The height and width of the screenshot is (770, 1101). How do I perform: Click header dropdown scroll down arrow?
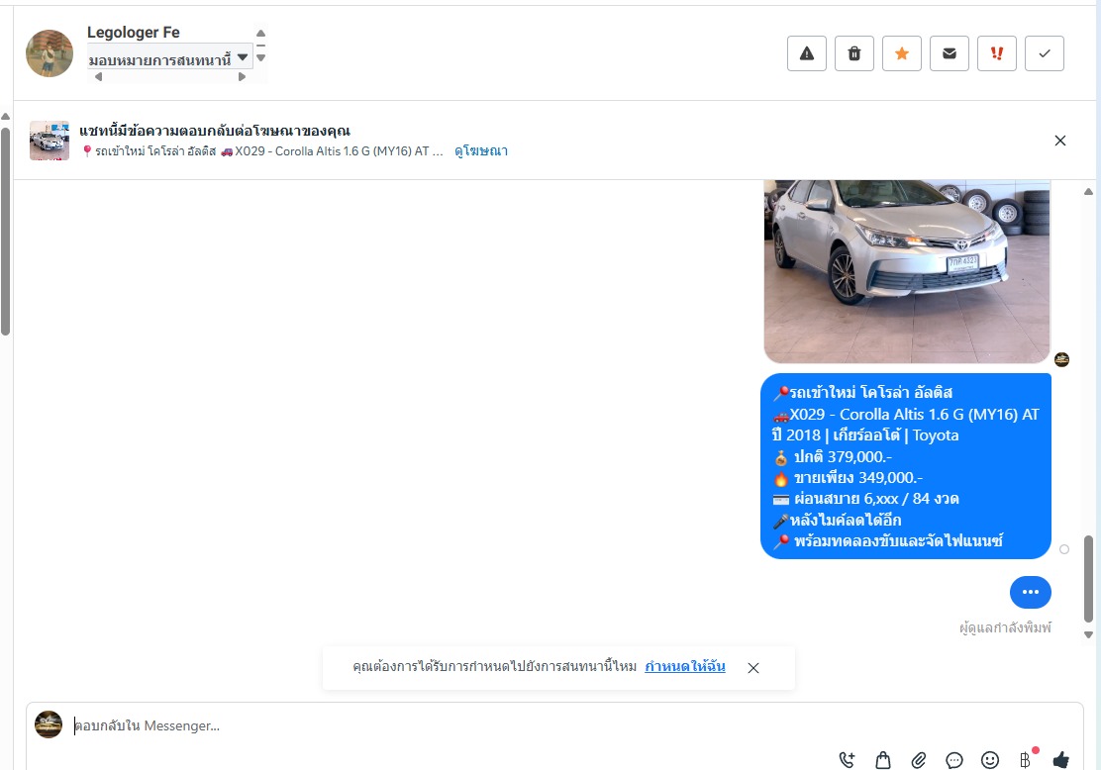click(260, 57)
